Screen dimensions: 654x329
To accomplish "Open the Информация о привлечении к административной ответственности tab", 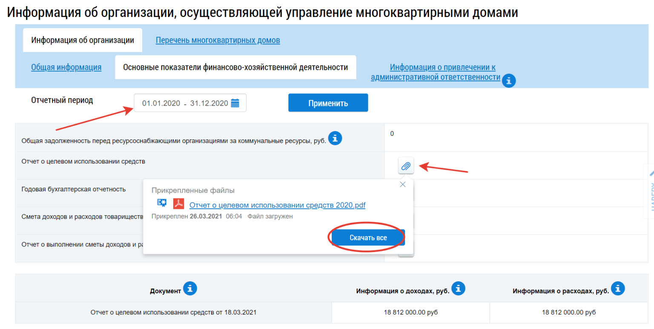I will [x=436, y=72].
